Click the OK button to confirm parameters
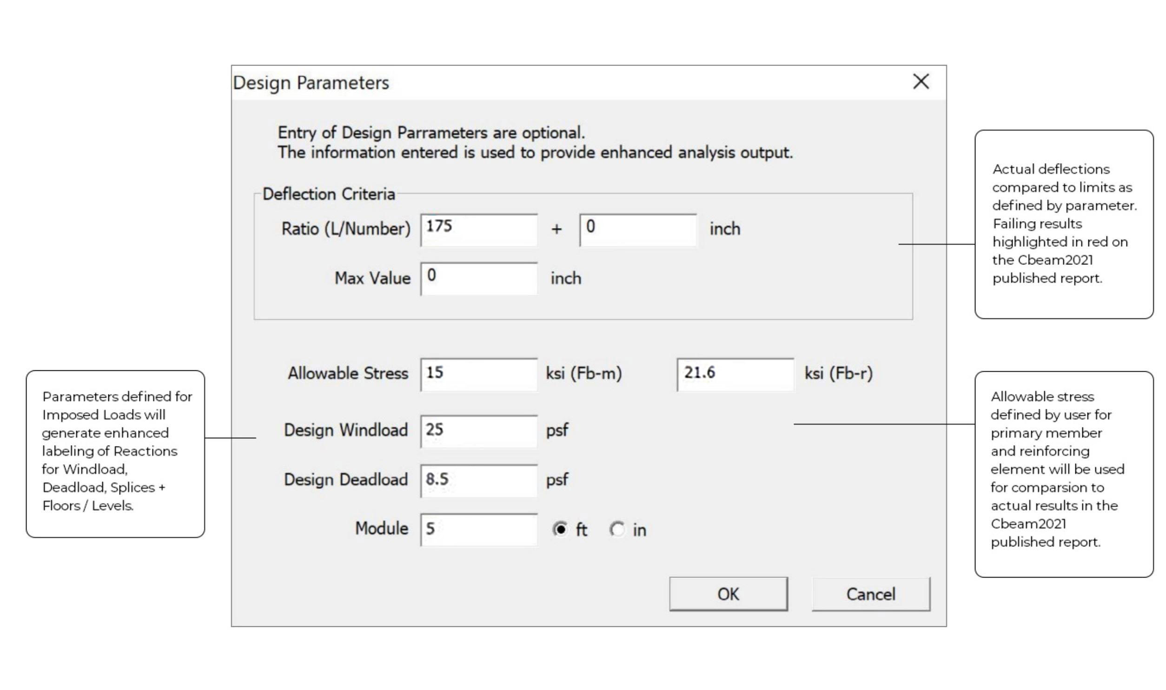Screen dimensions: 1166x690 coord(729,594)
